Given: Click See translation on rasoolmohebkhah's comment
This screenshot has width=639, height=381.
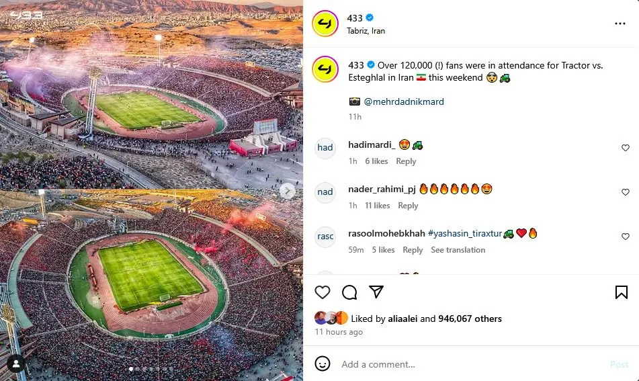Looking at the screenshot, I should pyautogui.click(x=458, y=250).
